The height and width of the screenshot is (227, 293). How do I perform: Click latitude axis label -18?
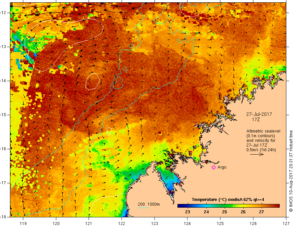pyautogui.click(x=4, y=217)
